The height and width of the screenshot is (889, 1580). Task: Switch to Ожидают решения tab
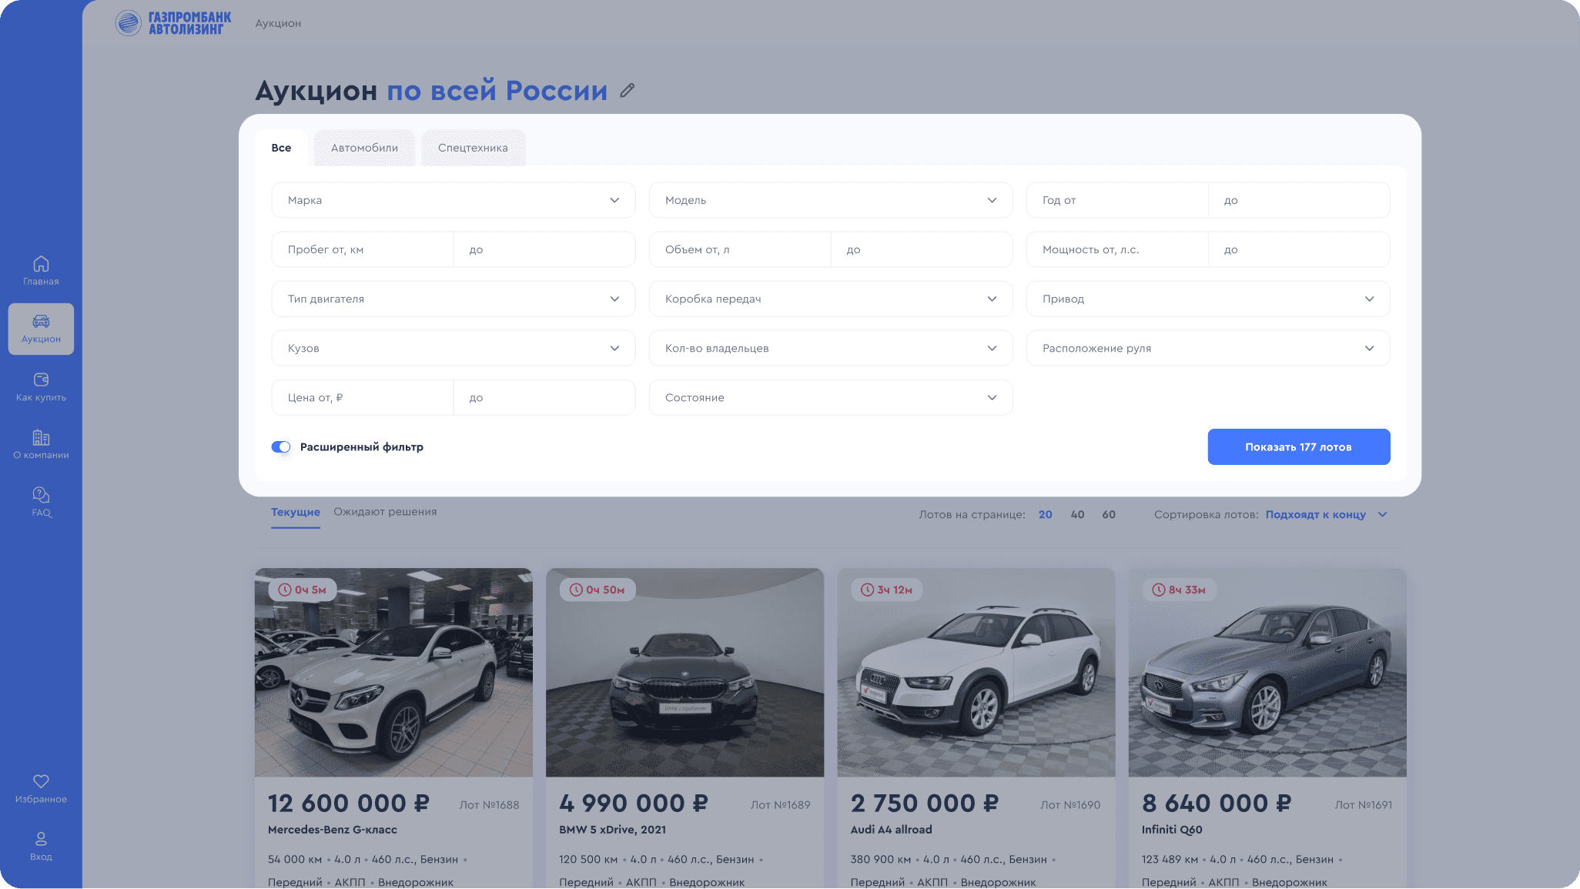[385, 512]
